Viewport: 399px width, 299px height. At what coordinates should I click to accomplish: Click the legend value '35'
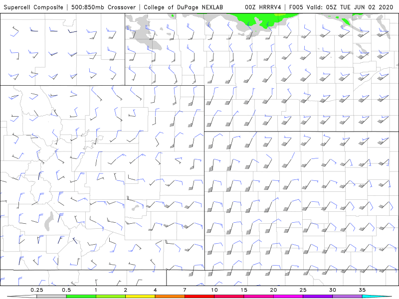(362, 290)
